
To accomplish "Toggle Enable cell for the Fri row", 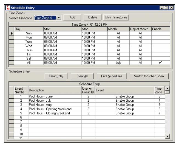I will point(161,54).
